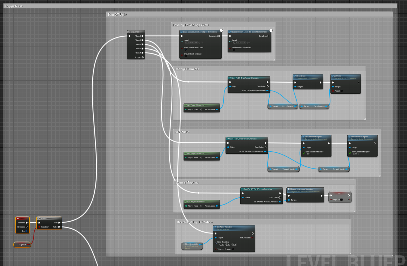Click the Completed execution pin on Load Stream Level
This screenshot has height=266, width=407.
point(219,36)
